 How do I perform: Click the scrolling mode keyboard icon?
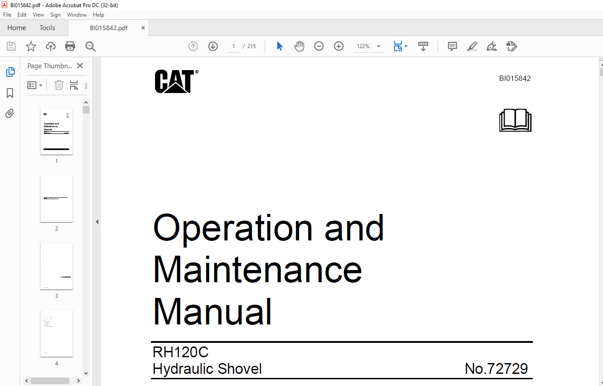[423, 46]
